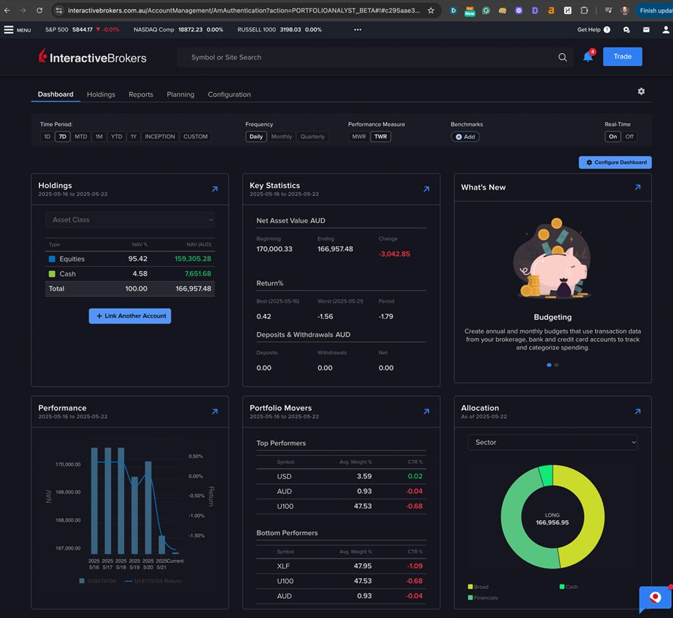673x618 pixels.
Task: Click the dashboard settings gear near the tabs
Action: (641, 91)
